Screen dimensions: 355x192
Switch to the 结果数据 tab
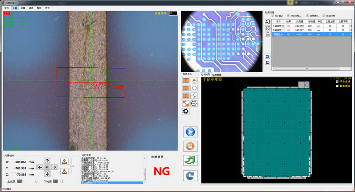pyautogui.click(x=218, y=74)
